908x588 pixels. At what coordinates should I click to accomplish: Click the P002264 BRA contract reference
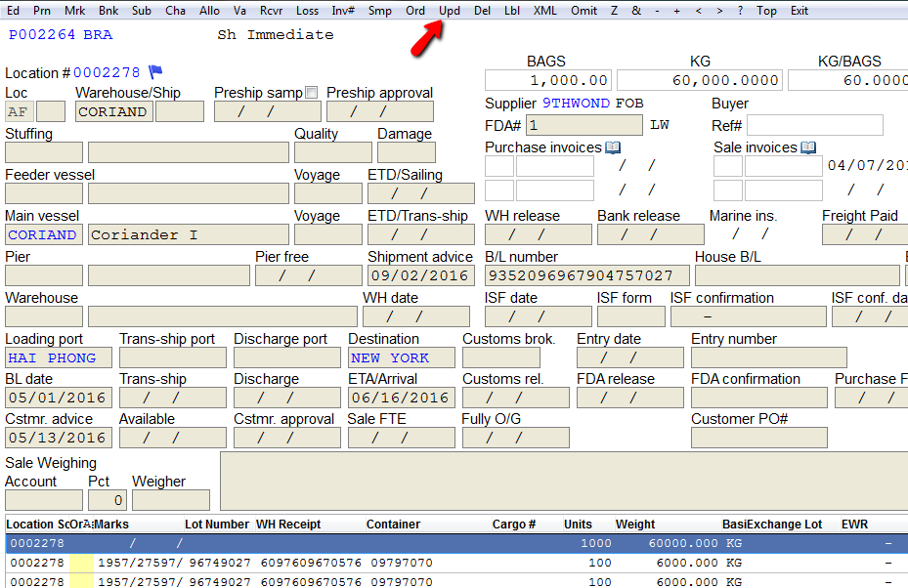(61, 35)
